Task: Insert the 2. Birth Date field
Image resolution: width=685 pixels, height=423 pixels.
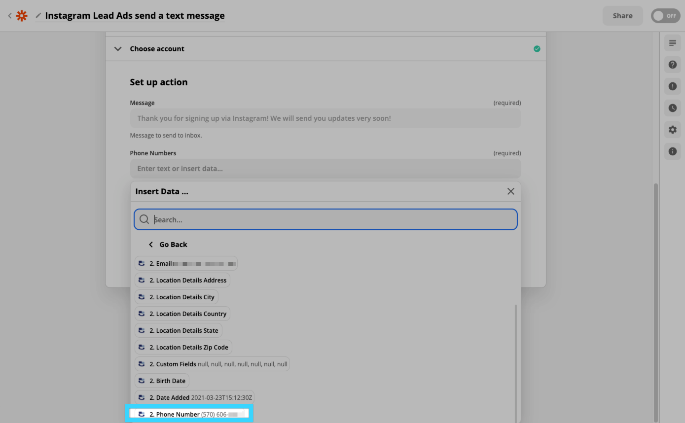Action: [x=162, y=381]
